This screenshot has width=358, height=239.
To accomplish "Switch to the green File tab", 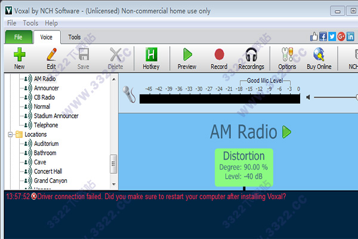I will [x=18, y=37].
